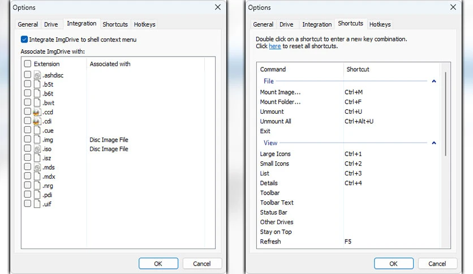Click Cancel in the Shortcuts options window
Viewport: 473px width, 274px height.
coord(437,263)
